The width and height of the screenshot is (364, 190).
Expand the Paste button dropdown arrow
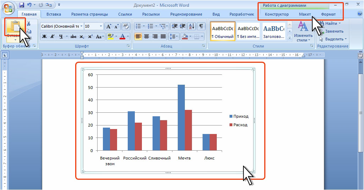15,40
